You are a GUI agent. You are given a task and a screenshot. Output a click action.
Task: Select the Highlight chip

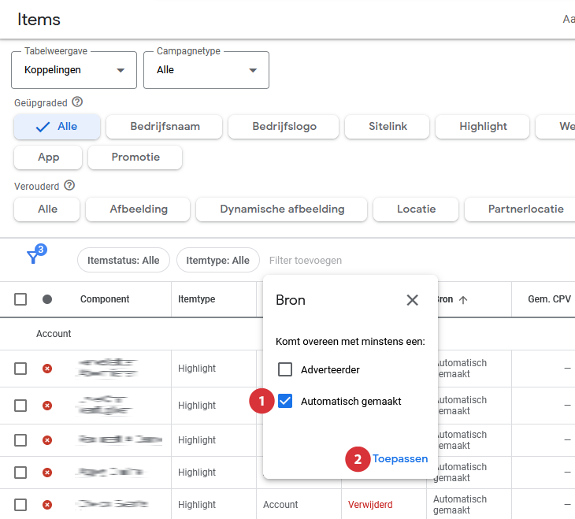[x=483, y=127]
